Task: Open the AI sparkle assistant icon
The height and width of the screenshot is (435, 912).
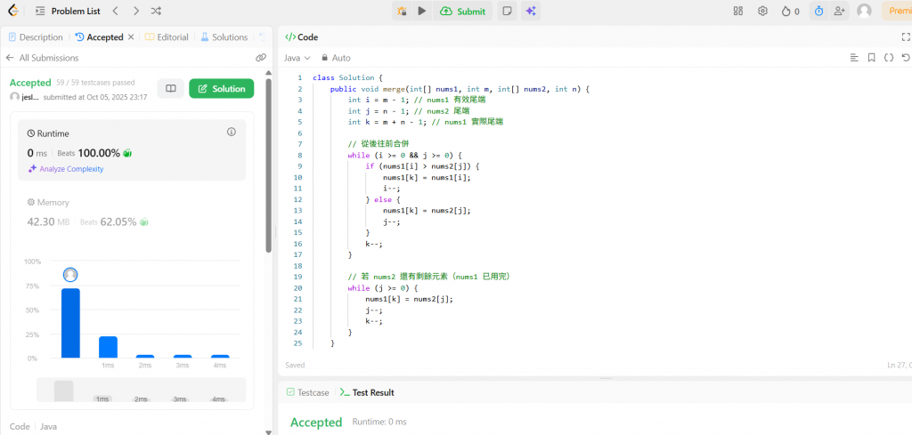Action: pyautogui.click(x=531, y=11)
